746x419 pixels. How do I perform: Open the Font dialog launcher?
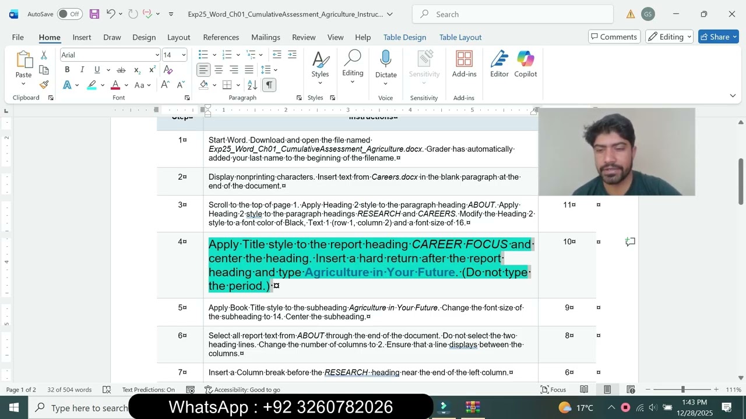point(187,98)
